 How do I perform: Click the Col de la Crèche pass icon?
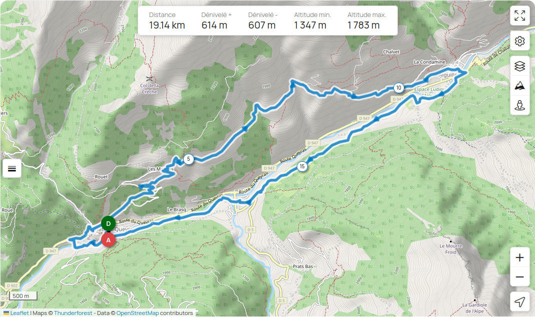tap(149, 79)
